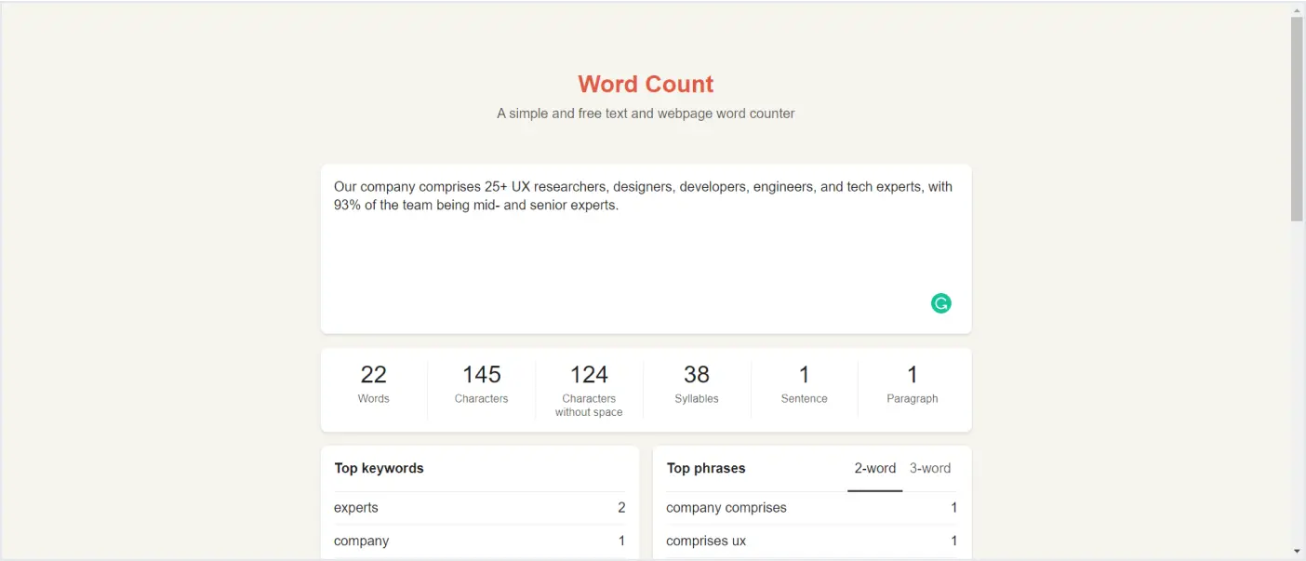Select the keyword "company" row
The width and height of the screenshot is (1306, 561).
[479, 541]
